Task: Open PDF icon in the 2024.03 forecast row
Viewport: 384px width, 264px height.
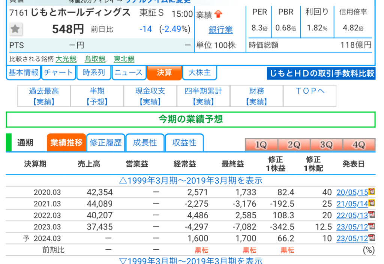Action: click(372, 237)
